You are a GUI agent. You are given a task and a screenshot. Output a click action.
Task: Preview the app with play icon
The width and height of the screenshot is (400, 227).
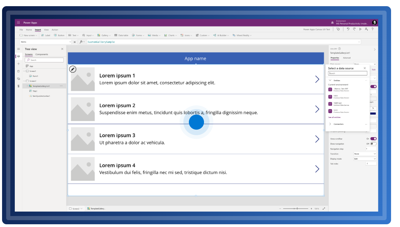[360, 29]
